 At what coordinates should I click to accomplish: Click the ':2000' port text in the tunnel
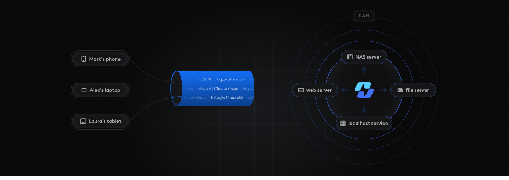(207, 79)
